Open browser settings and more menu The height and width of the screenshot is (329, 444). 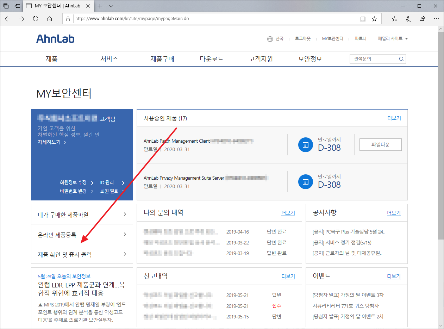coord(436,19)
